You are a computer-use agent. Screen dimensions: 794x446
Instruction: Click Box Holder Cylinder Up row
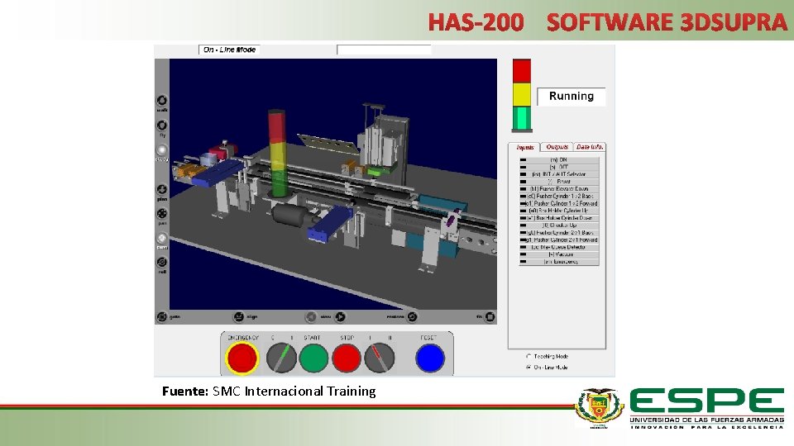(x=559, y=211)
